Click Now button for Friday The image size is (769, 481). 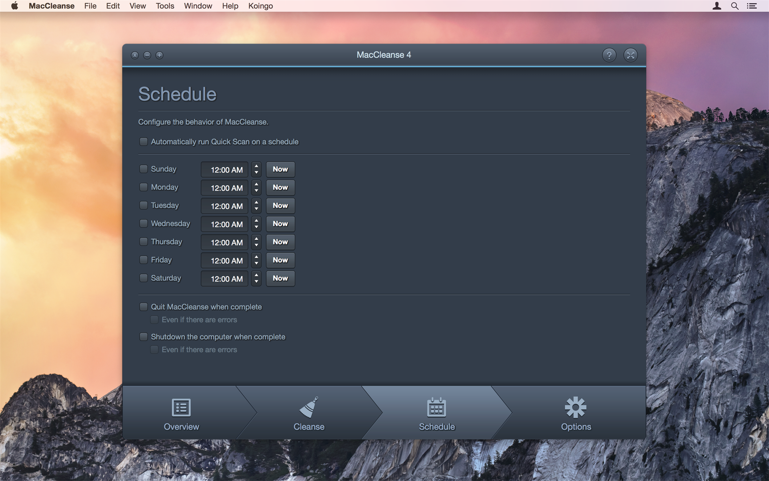pos(280,260)
